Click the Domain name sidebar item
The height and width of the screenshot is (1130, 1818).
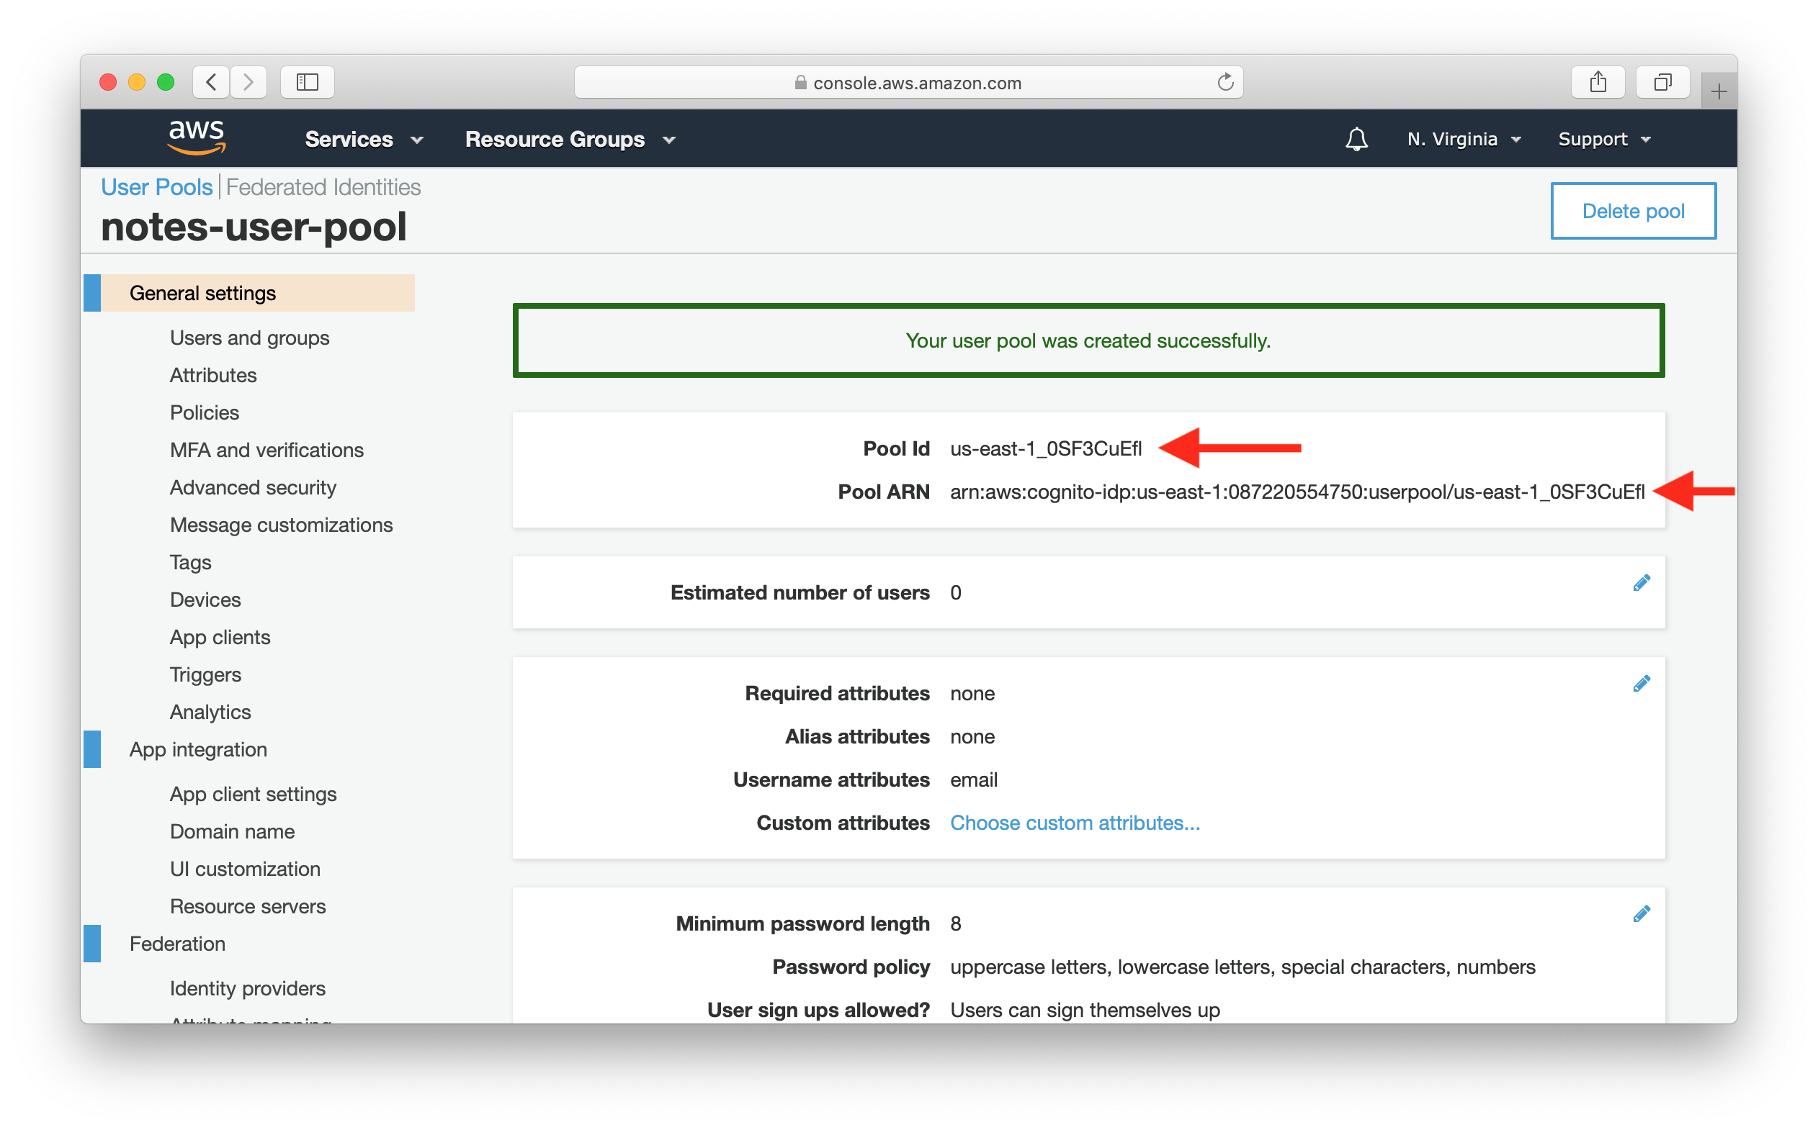point(234,831)
